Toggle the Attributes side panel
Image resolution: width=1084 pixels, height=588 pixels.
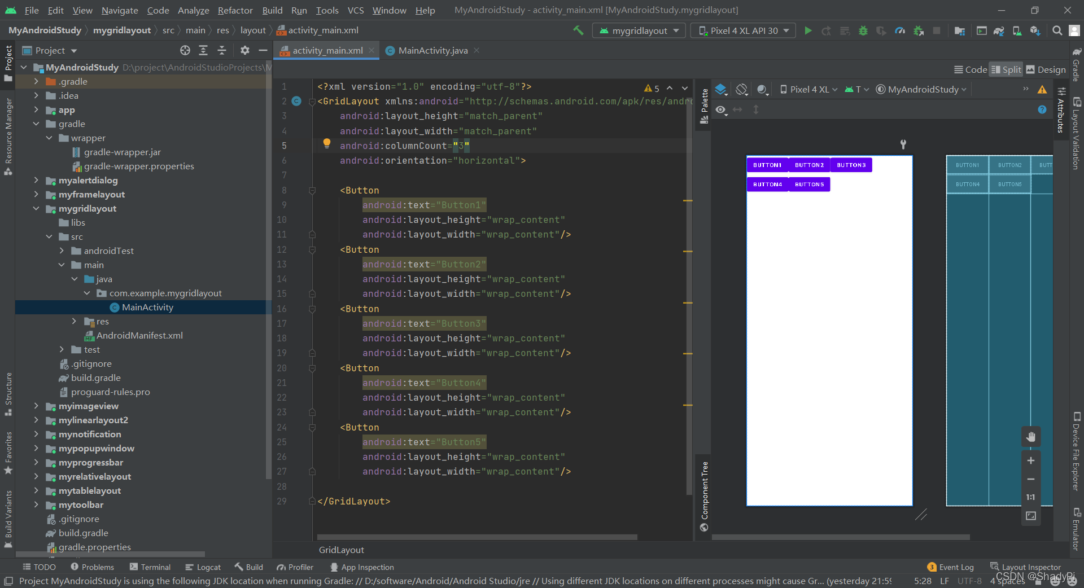point(1061,111)
